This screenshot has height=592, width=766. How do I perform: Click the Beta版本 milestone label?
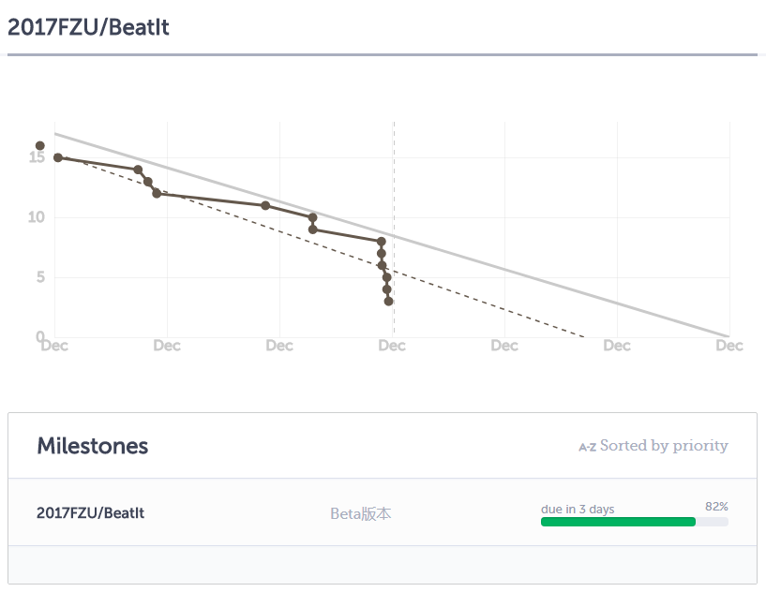point(361,513)
